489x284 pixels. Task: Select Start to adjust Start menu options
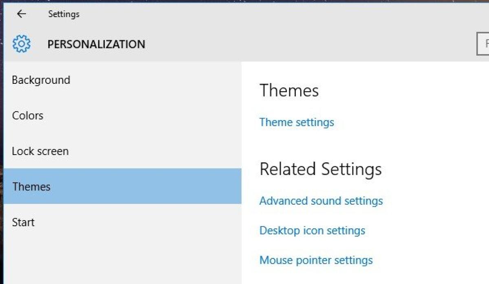[24, 222]
